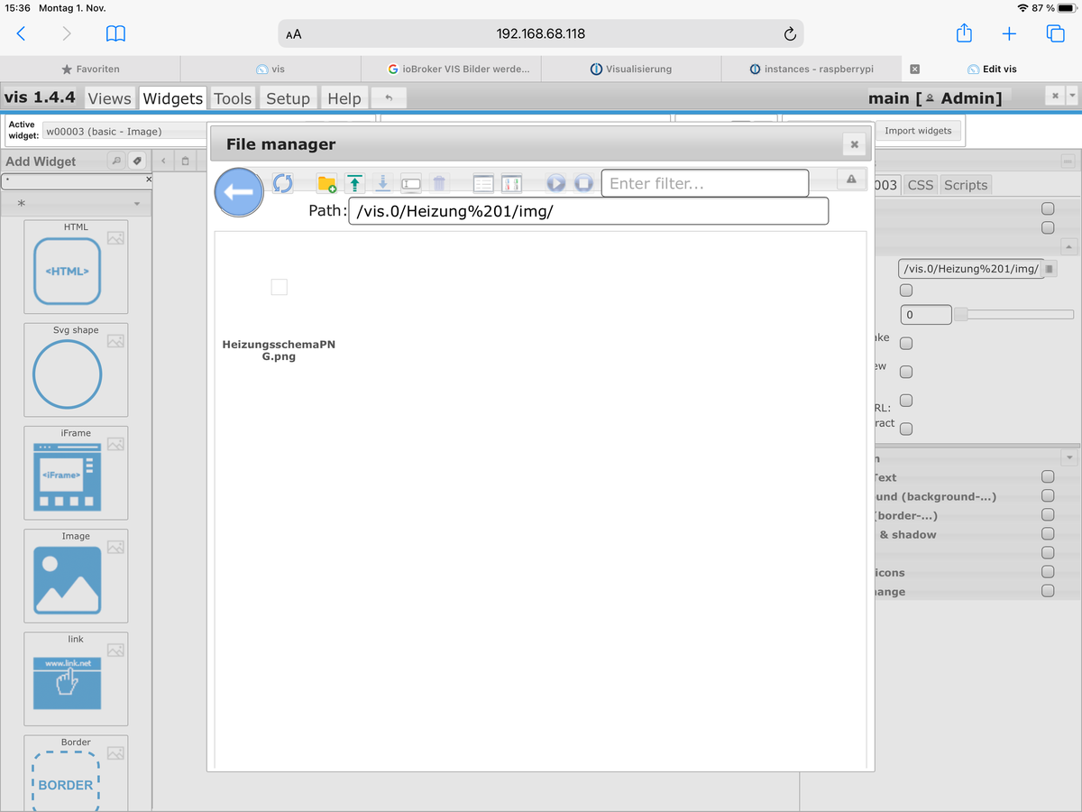Toggle the 'icons' group checkbox on right panel

click(x=1048, y=572)
